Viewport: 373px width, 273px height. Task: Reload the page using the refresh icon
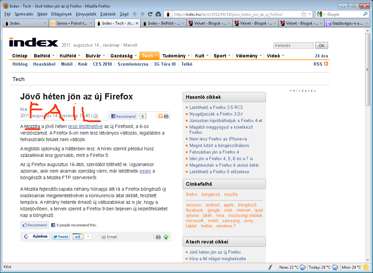150,14
